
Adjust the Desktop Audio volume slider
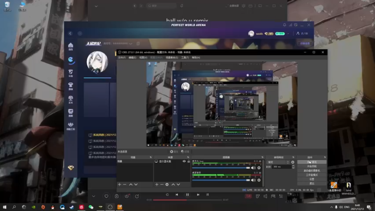click(221, 180)
